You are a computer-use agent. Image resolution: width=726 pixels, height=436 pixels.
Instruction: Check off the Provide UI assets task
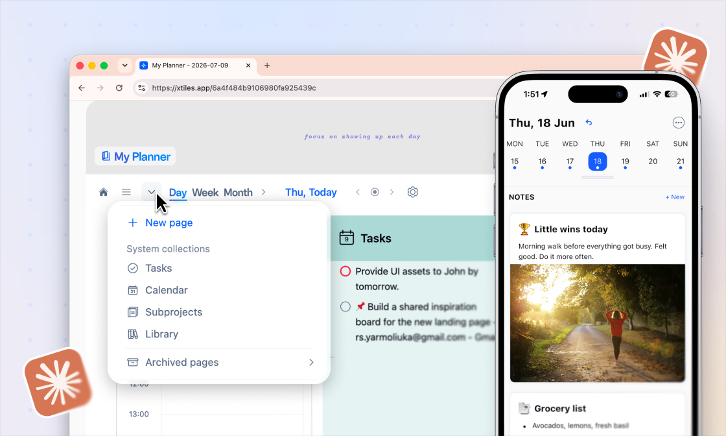pos(345,271)
